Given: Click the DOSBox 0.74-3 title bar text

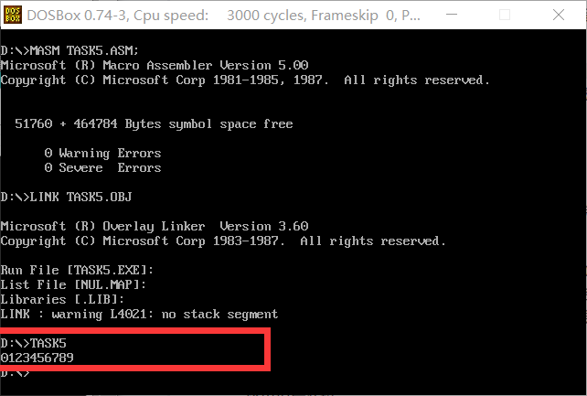Looking at the screenshot, I should coord(223,16).
